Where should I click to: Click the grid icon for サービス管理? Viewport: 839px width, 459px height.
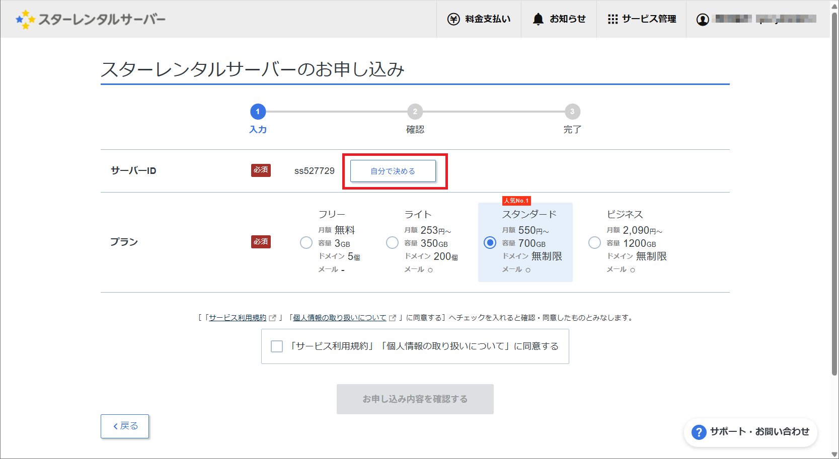point(613,19)
